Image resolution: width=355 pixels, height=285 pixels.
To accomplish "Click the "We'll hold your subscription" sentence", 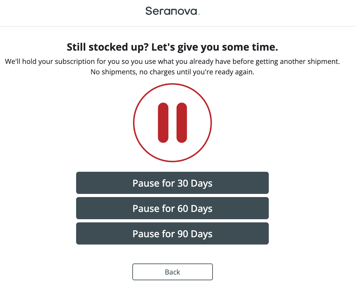I will [x=172, y=62].
